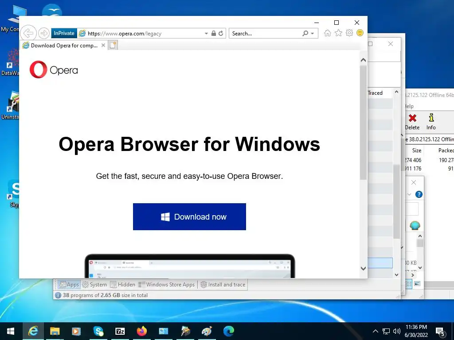
Task: Click the 274 406 size value in 7-Zip
Action: tap(413, 160)
